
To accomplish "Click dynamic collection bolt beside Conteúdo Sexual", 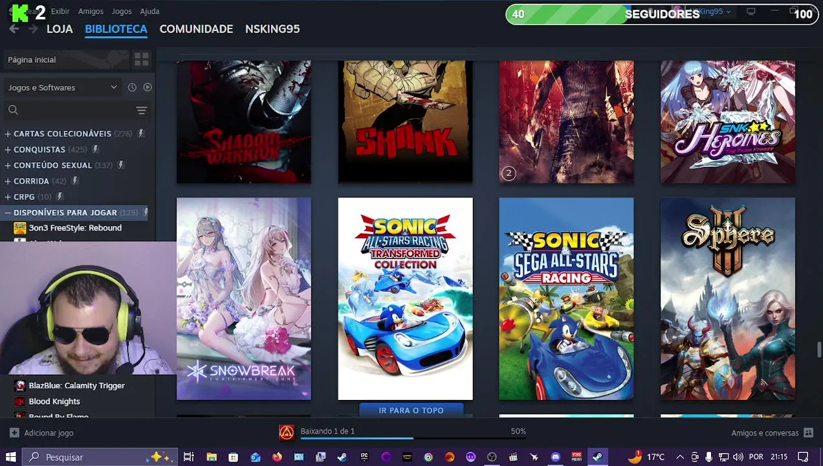I will 120,165.
